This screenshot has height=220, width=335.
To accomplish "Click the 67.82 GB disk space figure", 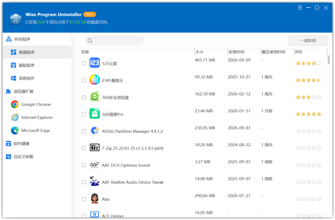I will (78, 22).
